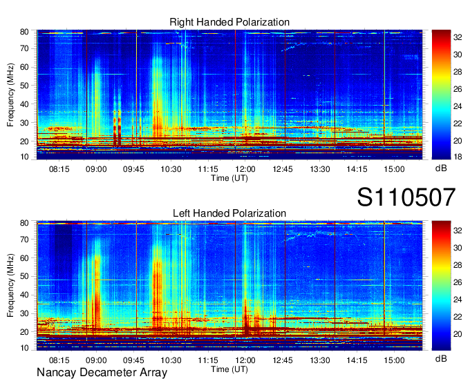Click the 26 value on the bottom color bar scale
This screenshot has width=470, height=381.
[458, 282]
